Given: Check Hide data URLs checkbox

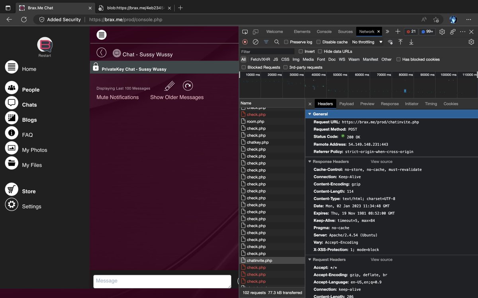Looking at the screenshot, I should 320,51.
